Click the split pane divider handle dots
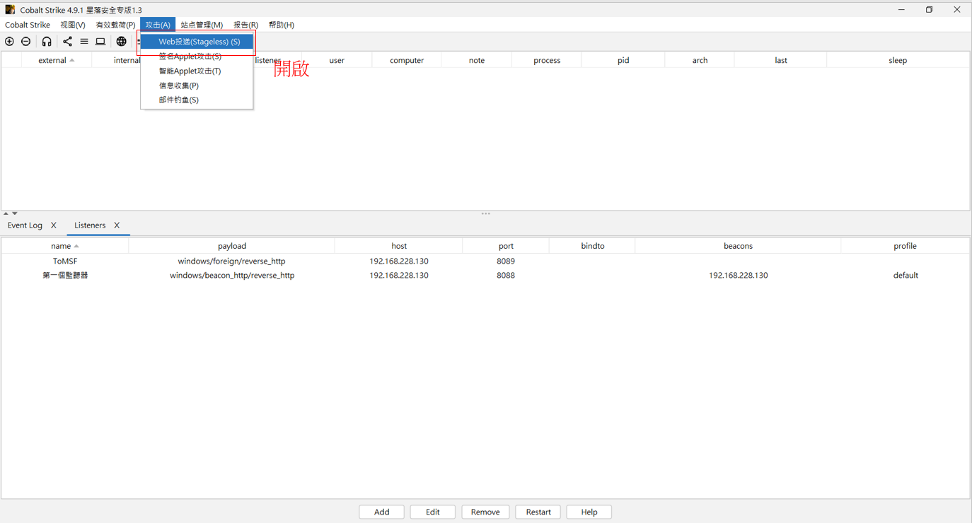972x523 pixels. coord(486,213)
